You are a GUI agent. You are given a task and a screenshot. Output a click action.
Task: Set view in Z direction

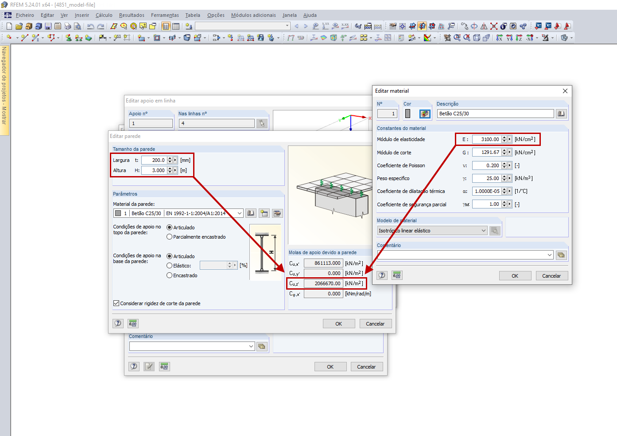(519, 38)
